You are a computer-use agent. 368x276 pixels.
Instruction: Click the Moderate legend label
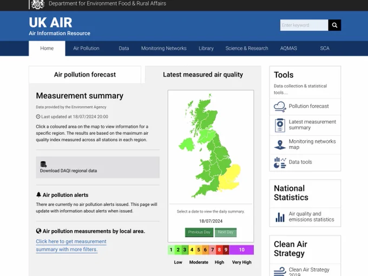click(x=199, y=262)
